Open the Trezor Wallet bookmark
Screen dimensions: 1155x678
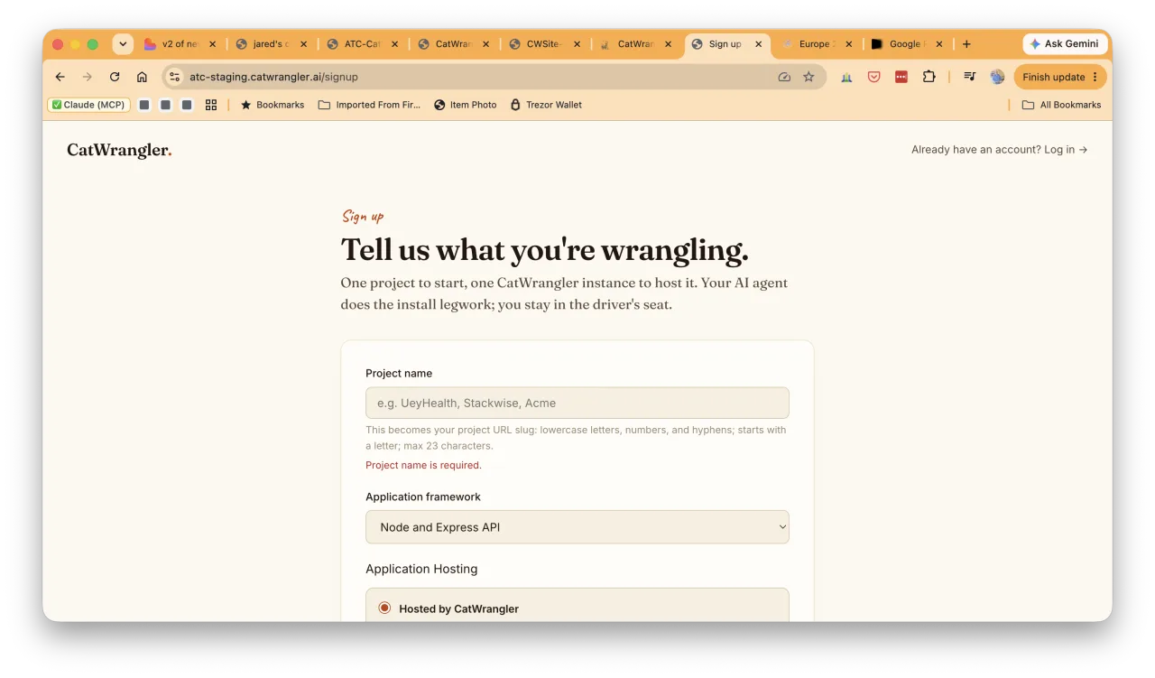546,105
